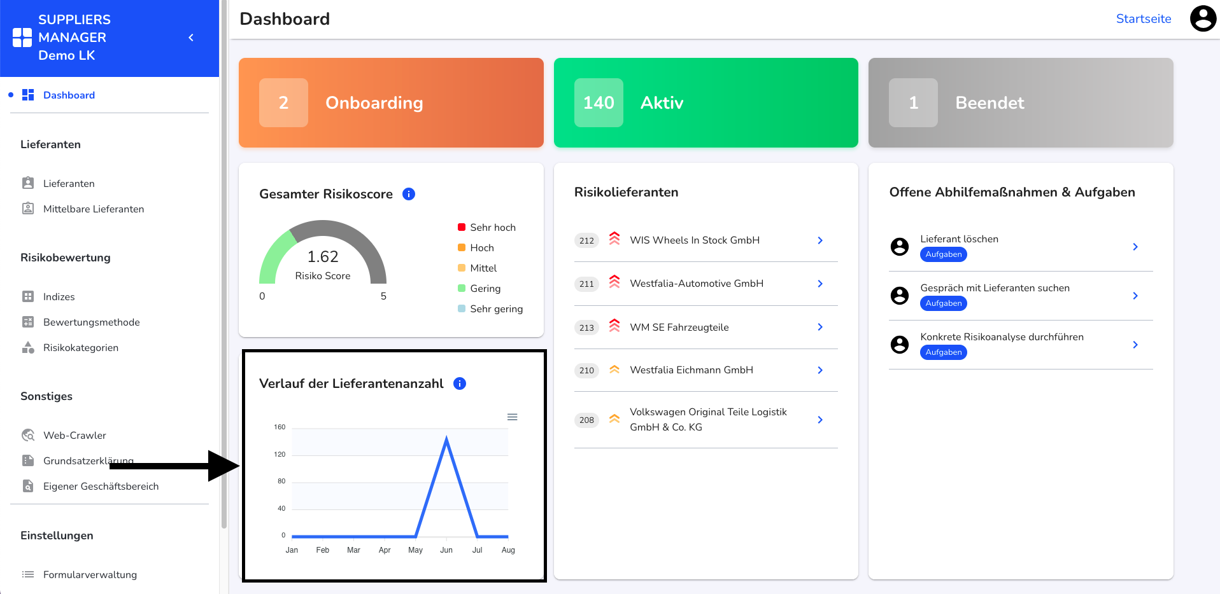Click red risk icon for WM SE Fahrzeugteile
Viewport: 1220px width, 594px height.
[614, 326]
